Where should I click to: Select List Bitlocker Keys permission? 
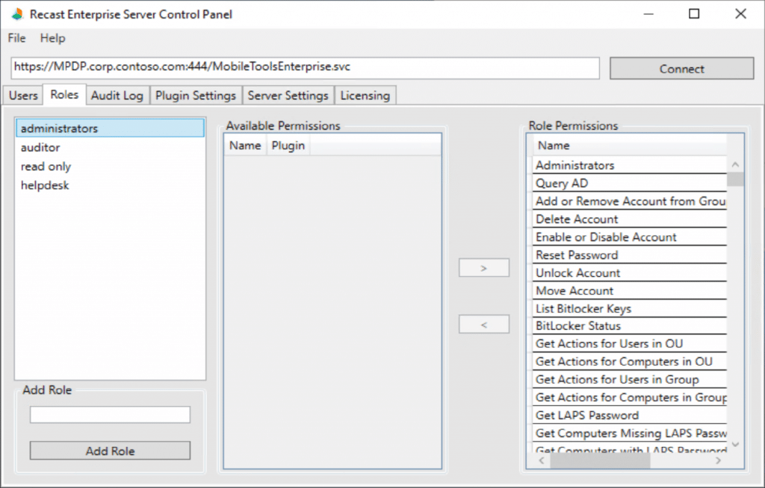coord(629,309)
